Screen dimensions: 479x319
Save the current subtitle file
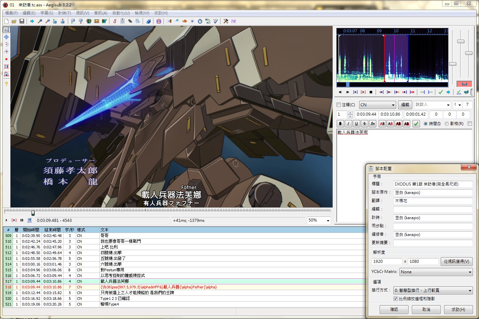[21, 21]
